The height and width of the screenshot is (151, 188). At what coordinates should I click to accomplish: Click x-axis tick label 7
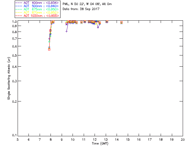(x=40, y=139)
